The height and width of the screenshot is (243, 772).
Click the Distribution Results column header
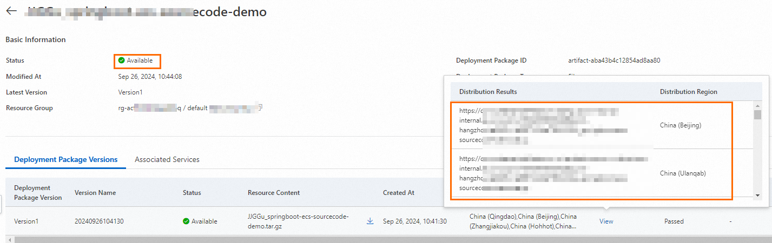pyautogui.click(x=488, y=92)
